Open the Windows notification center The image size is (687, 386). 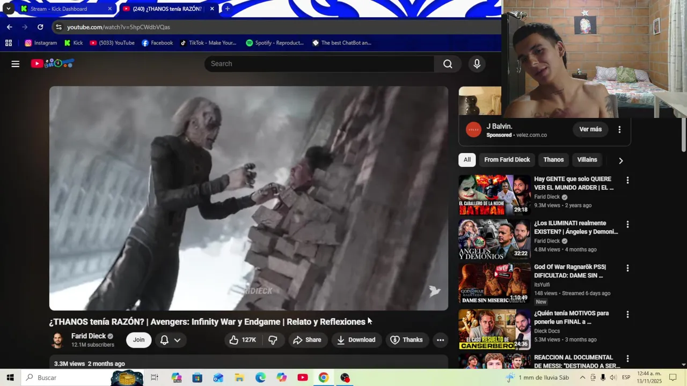(673, 377)
